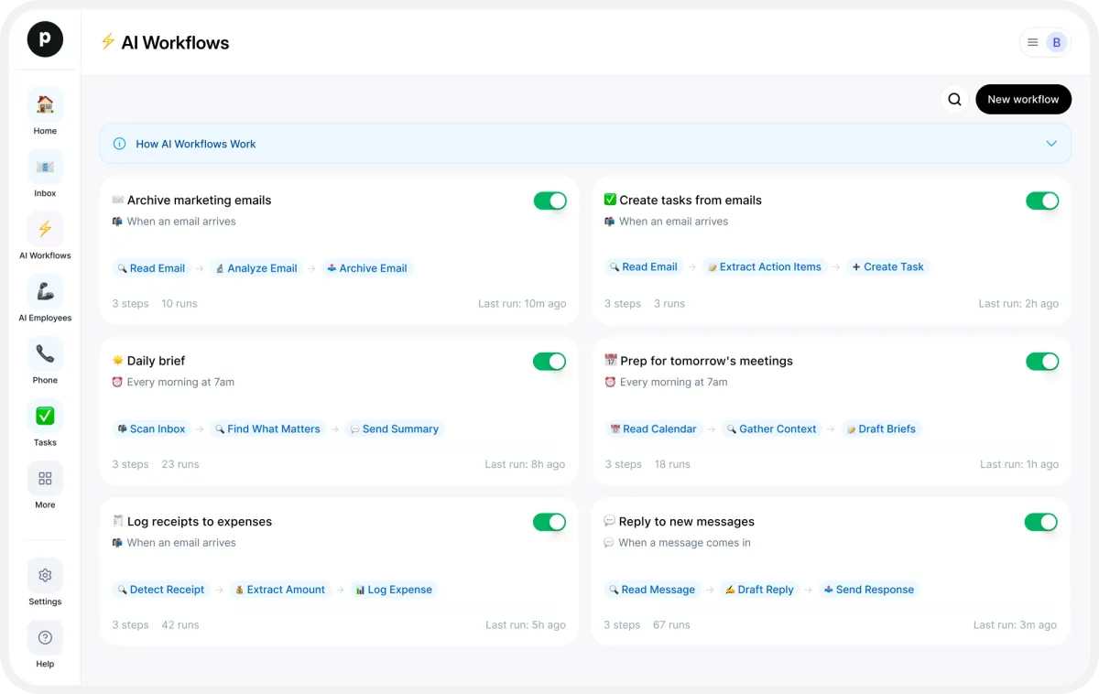Create a New workflow

click(1023, 100)
